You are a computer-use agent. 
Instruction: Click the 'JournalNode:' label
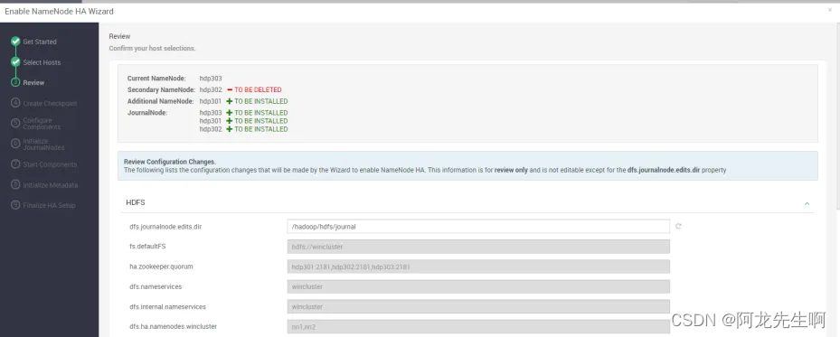(x=147, y=113)
